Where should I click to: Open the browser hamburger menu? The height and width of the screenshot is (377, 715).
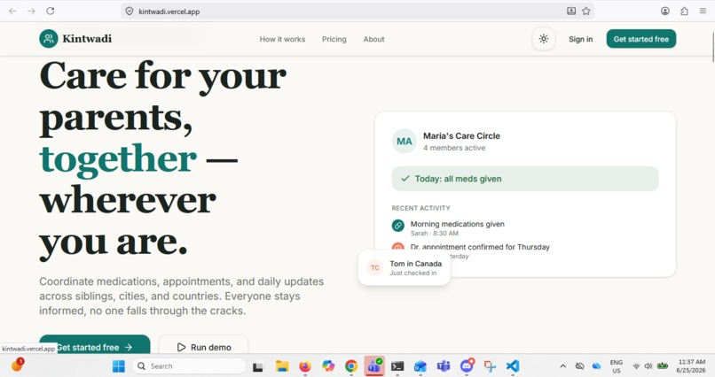click(x=703, y=11)
